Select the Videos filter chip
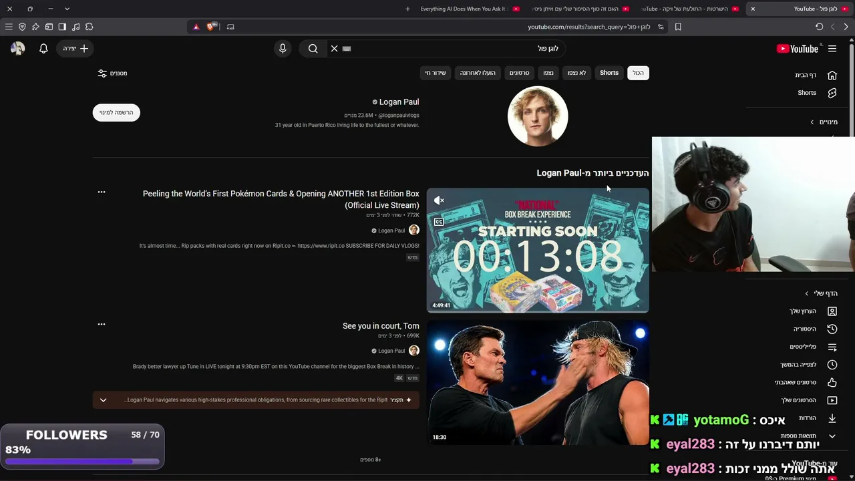The width and height of the screenshot is (855, 481). pyautogui.click(x=520, y=73)
